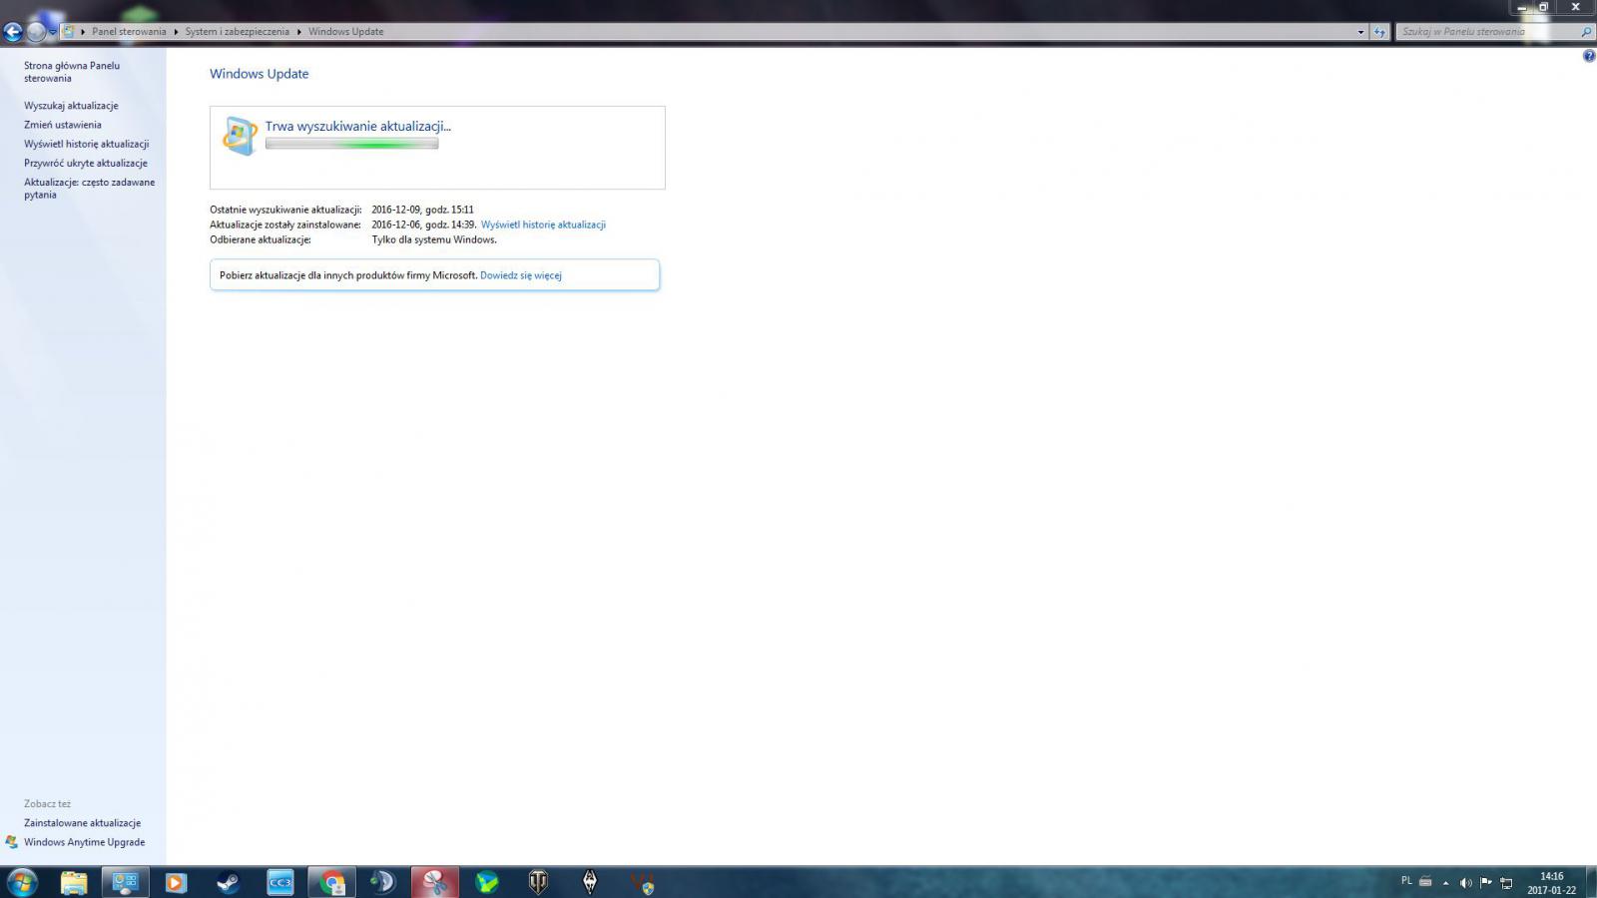Click Wyszukaj aktualizacje in sidebar
Image resolution: width=1597 pixels, height=898 pixels.
[x=71, y=106]
